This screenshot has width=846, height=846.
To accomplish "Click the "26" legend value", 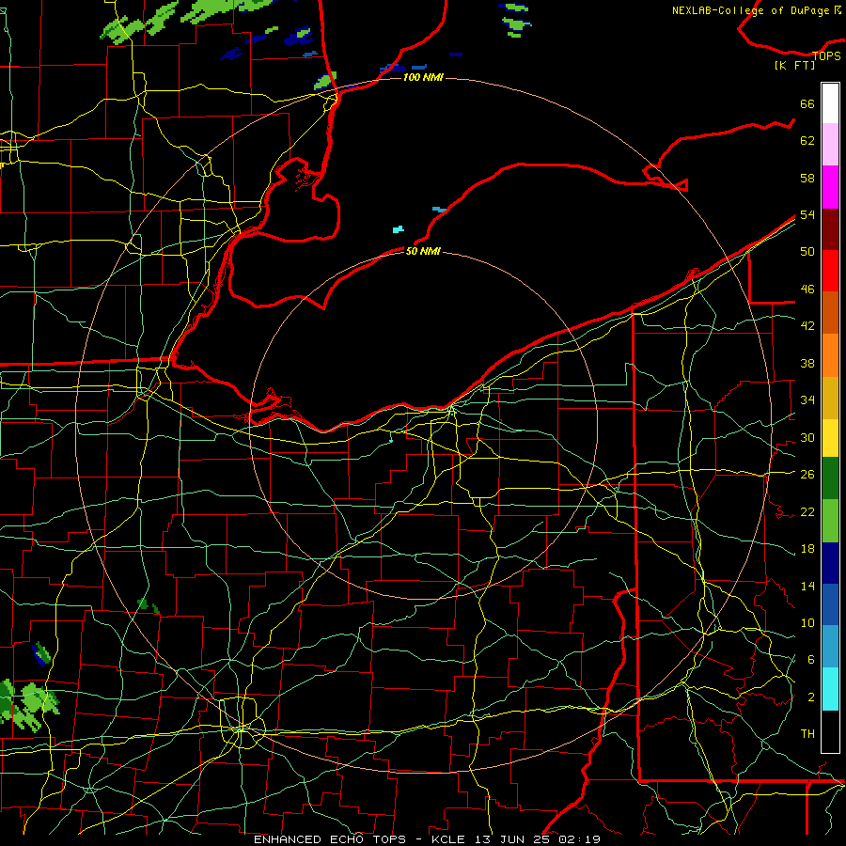I will point(807,475).
